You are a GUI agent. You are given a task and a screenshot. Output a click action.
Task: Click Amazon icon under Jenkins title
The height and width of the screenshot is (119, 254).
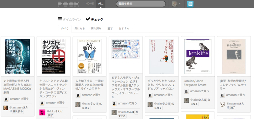click(x=186, y=91)
